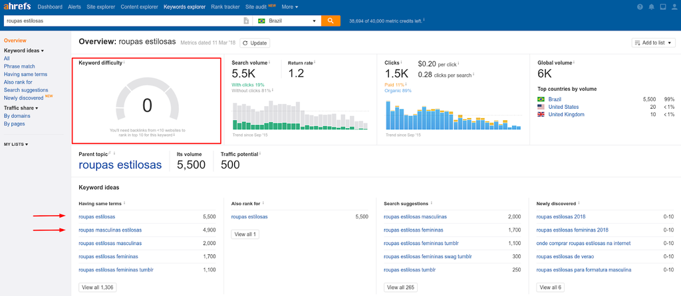Click the Parent topic info icon
681x296 pixels.
(x=114, y=153)
